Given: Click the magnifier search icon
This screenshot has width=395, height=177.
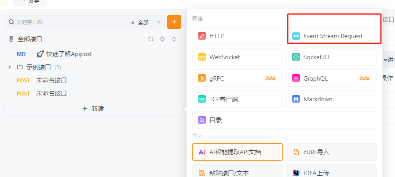Looking at the screenshot, I should [x=11, y=22].
